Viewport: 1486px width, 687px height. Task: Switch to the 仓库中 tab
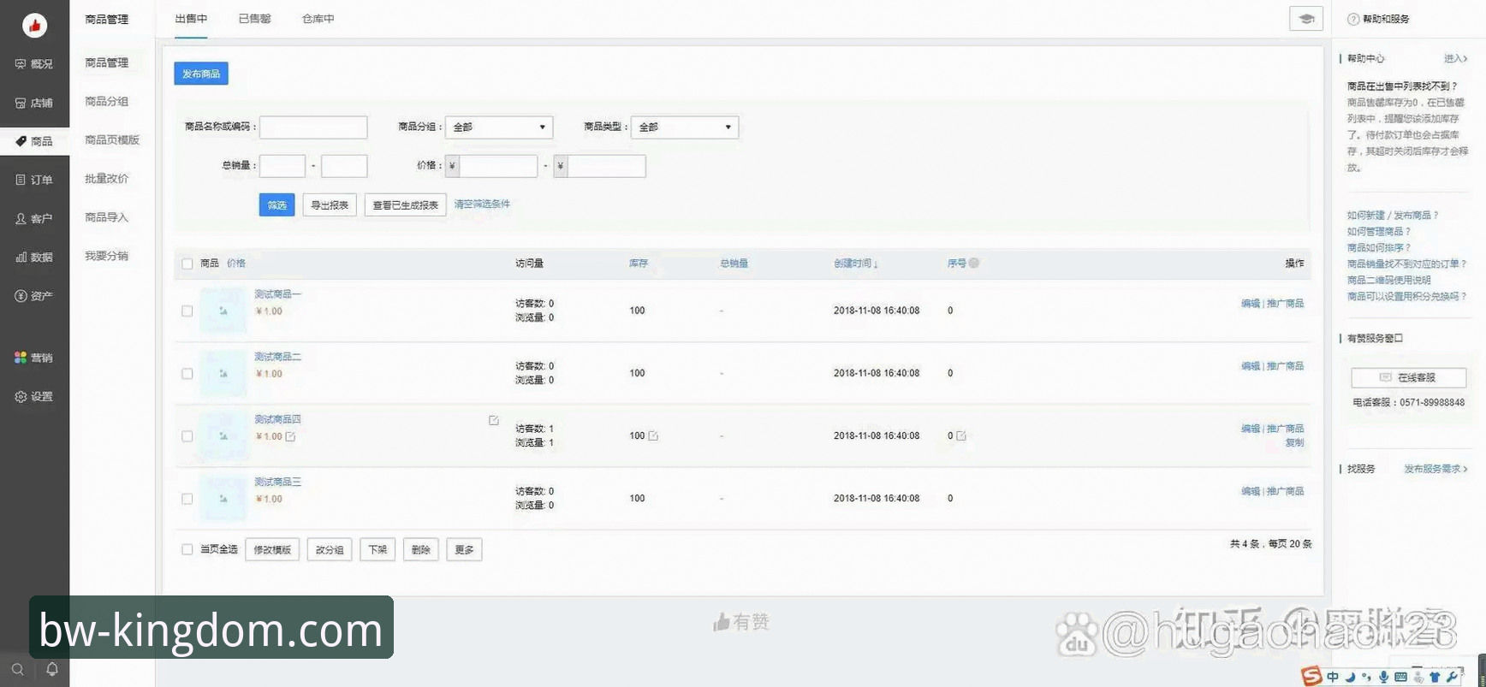(318, 19)
